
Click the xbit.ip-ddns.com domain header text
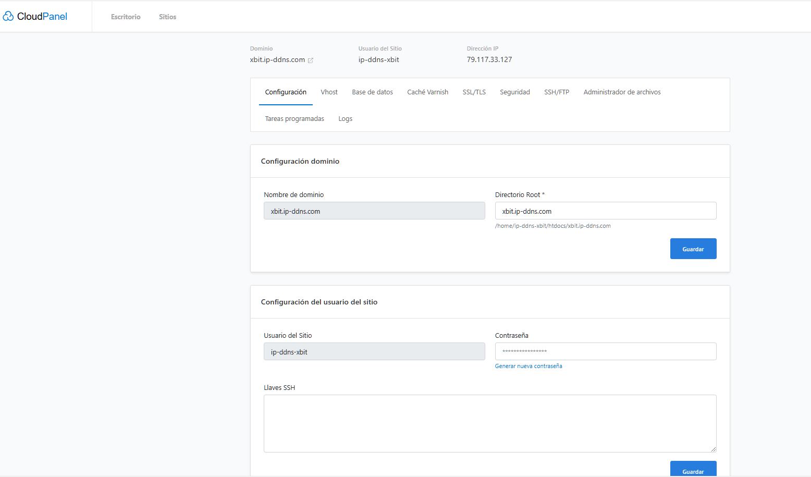click(x=277, y=60)
